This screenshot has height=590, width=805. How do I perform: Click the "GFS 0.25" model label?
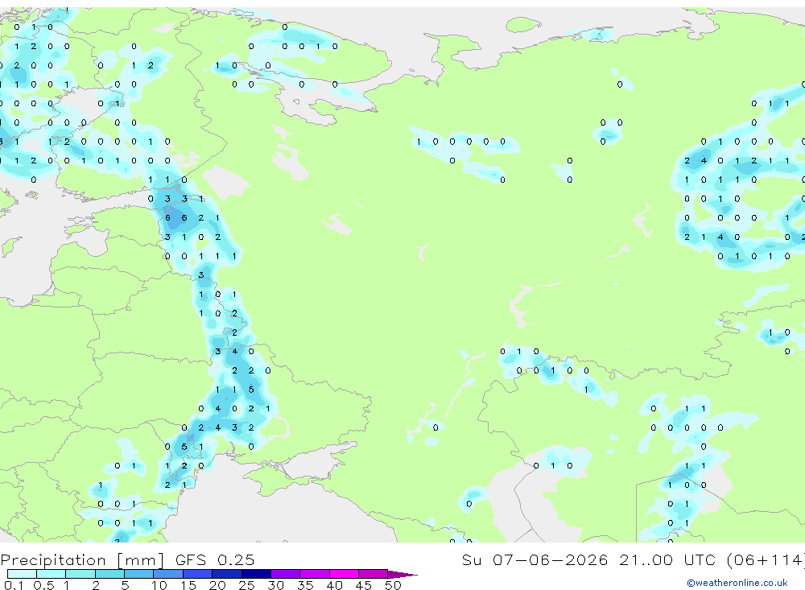215,559
